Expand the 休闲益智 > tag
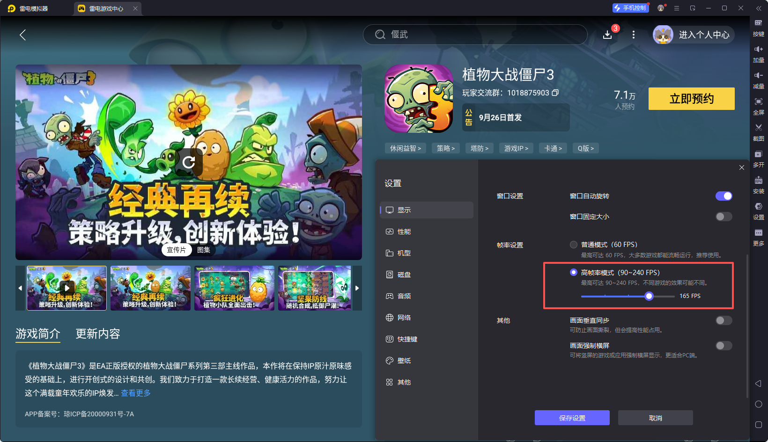 pyautogui.click(x=406, y=148)
